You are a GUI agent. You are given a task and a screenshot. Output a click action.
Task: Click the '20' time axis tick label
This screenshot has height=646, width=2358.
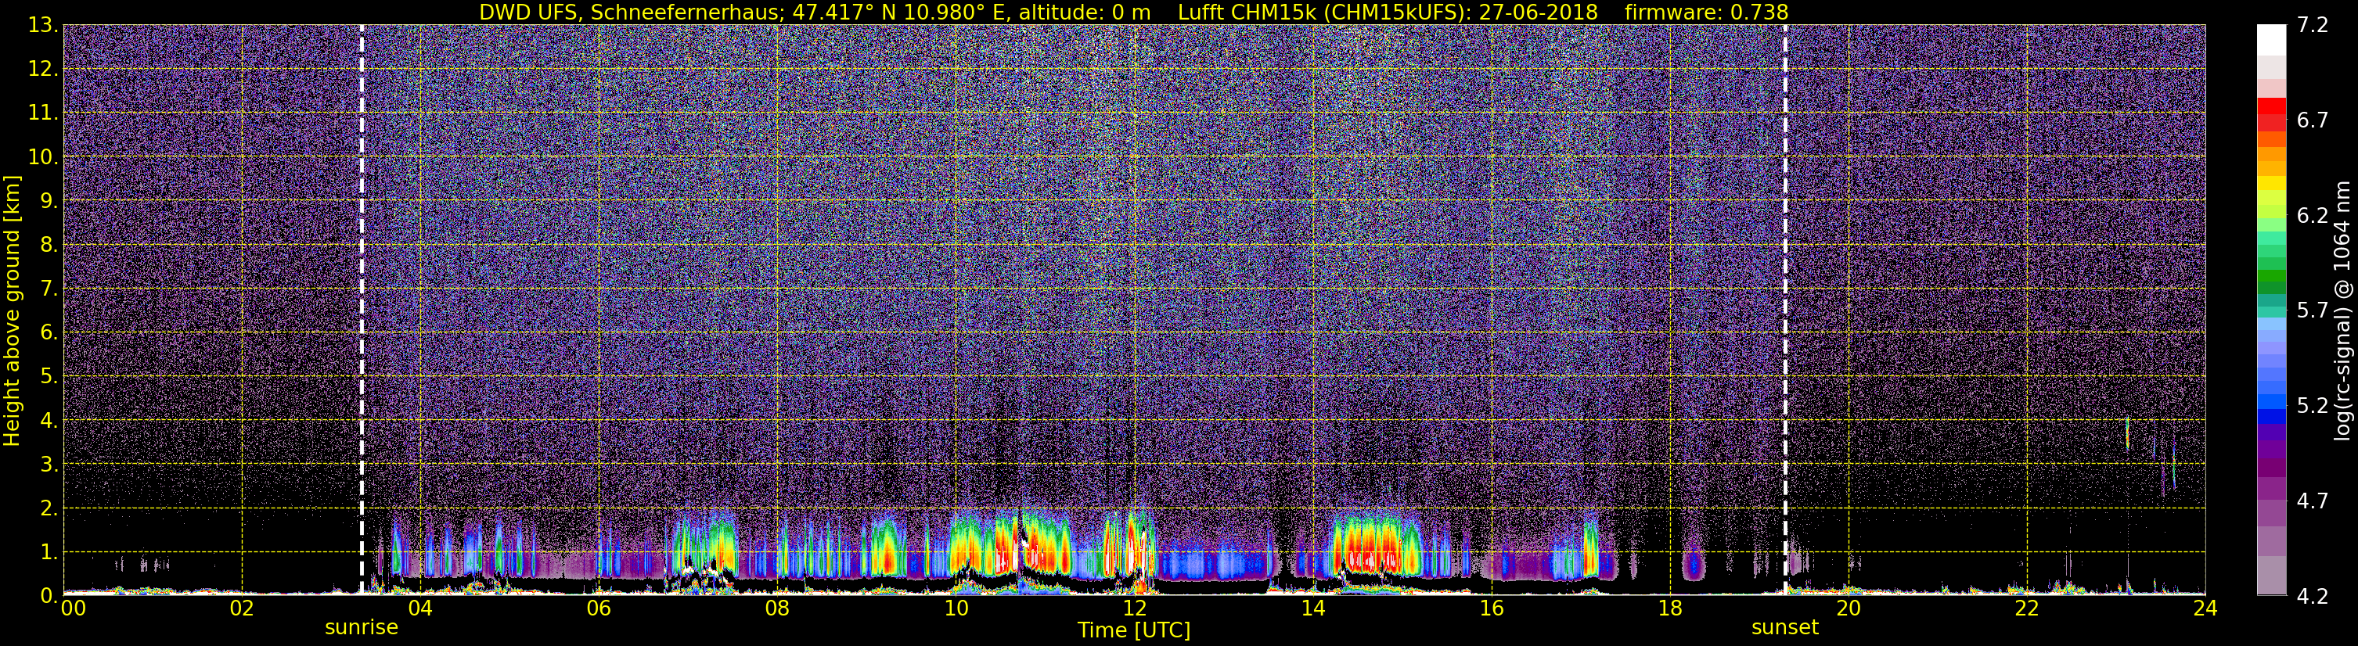pyautogui.click(x=1849, y=608)
